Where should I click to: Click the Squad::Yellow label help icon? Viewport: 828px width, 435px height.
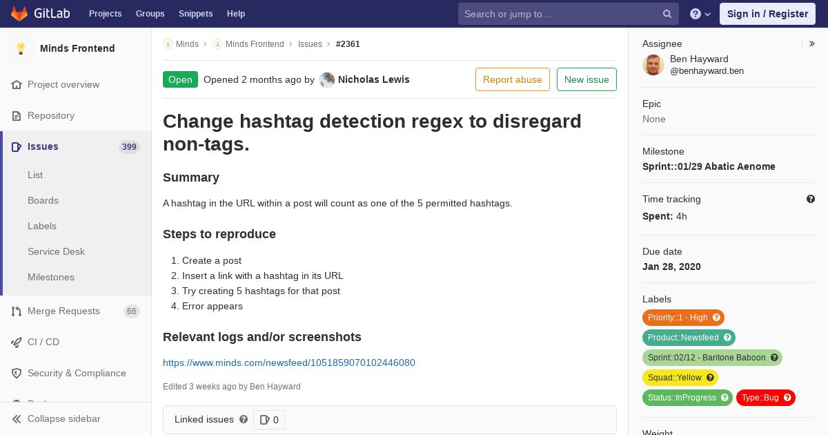(710, 378)
